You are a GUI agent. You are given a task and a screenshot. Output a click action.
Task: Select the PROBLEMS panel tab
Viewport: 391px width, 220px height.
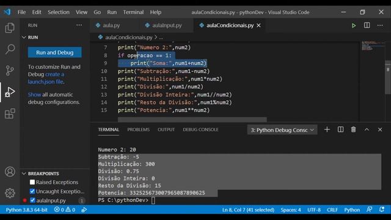click(x=139, y=130)
